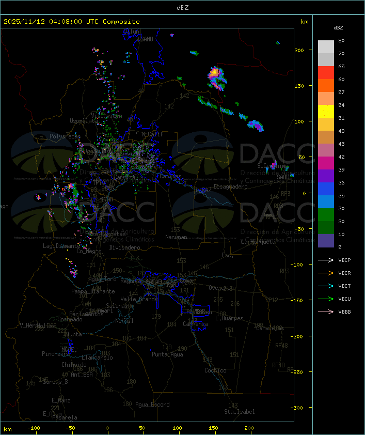
Task: Click the Sosneado place label on map
Action: [70, 319]
